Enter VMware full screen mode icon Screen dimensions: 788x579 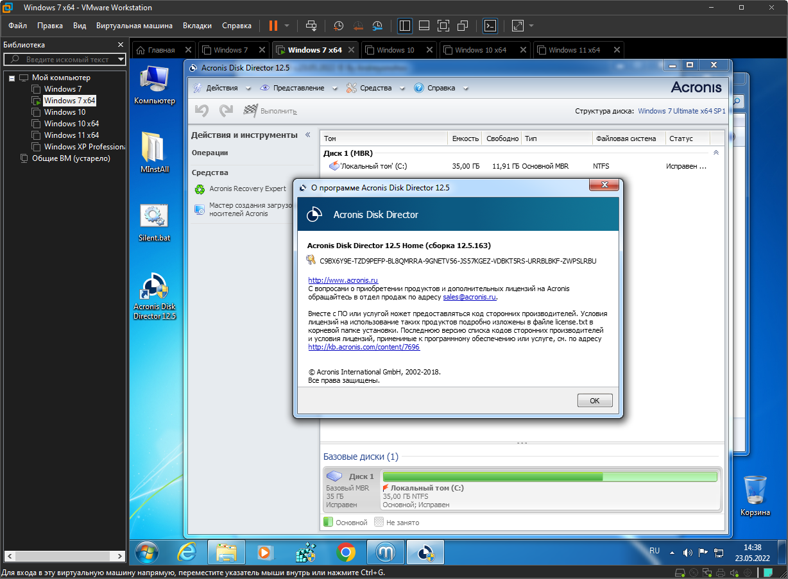pos(443,26)
